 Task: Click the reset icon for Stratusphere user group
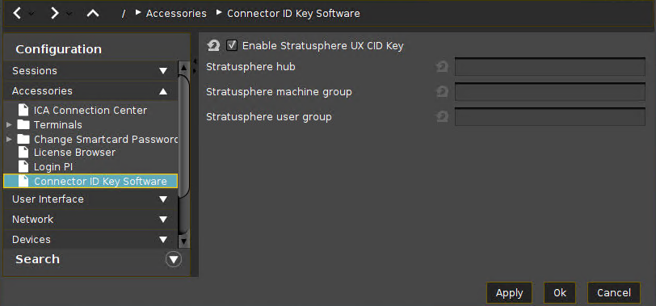442,116
